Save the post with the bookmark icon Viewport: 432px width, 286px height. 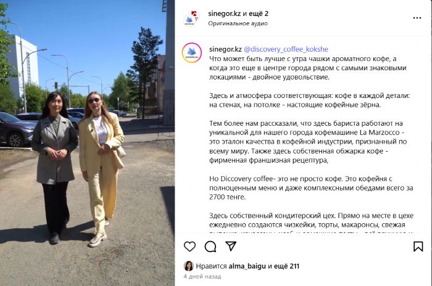tap(418, 247)
